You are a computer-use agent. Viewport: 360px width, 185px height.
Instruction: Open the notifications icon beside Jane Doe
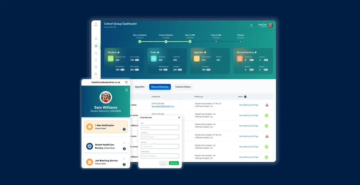tap(251, 25)
